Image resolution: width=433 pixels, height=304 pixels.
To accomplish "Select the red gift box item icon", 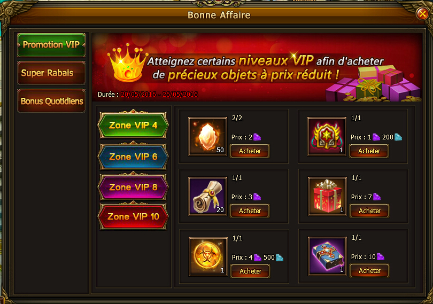I will pos(327,196).
